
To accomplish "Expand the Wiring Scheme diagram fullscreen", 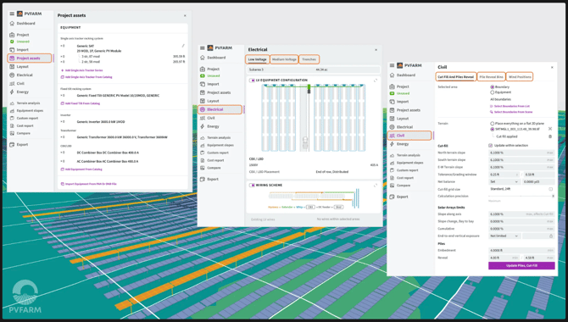I will tap(376, 185).
